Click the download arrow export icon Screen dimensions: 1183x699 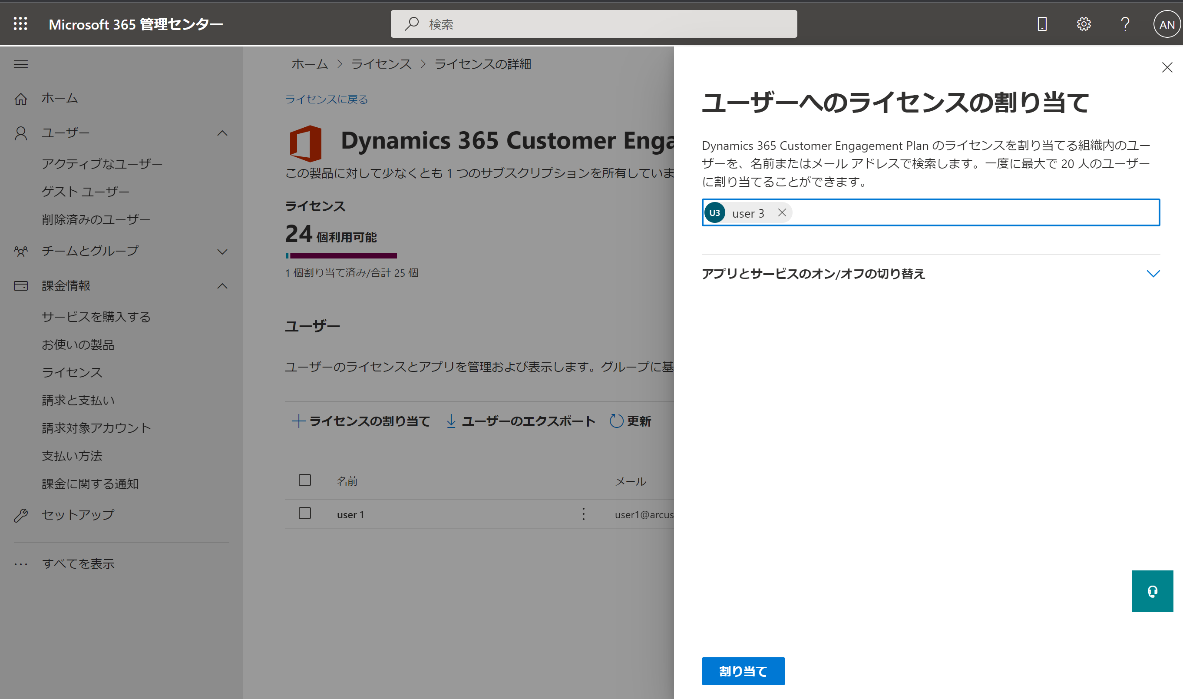tap(451, 421)
